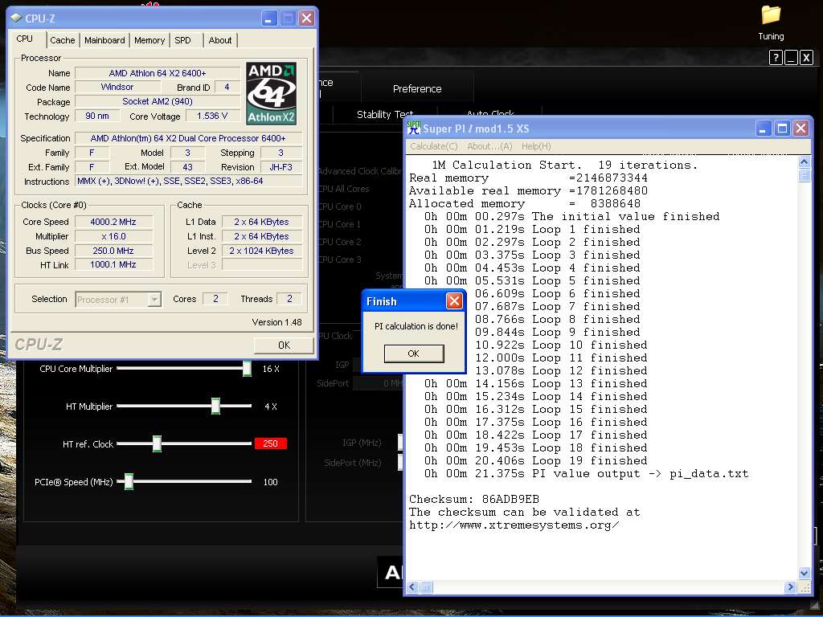Open AMD OverDrive help question mark button
823x617 pixels.
point(776,57)
